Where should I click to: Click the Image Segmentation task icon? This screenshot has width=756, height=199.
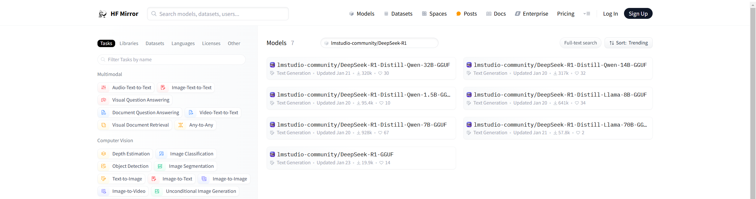160,166
